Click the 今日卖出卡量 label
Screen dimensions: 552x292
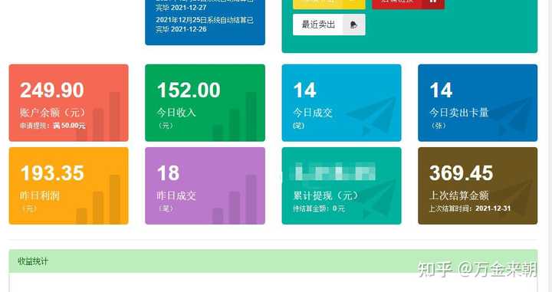click(x=458, y=113)
